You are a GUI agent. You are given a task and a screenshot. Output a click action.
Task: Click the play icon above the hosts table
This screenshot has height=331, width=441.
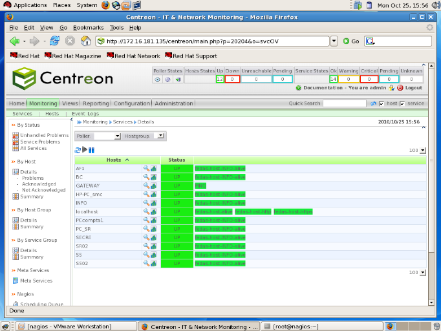[85, 150]
